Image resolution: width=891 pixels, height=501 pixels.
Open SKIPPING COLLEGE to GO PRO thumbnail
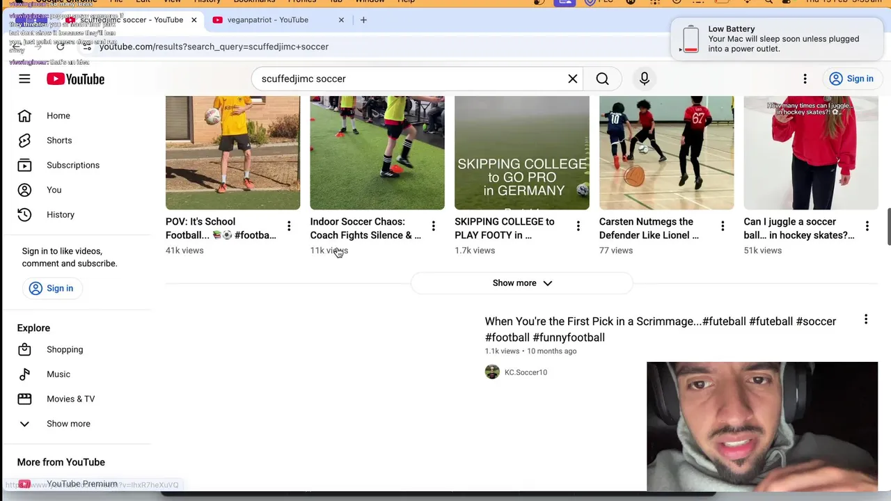[521, 153]
